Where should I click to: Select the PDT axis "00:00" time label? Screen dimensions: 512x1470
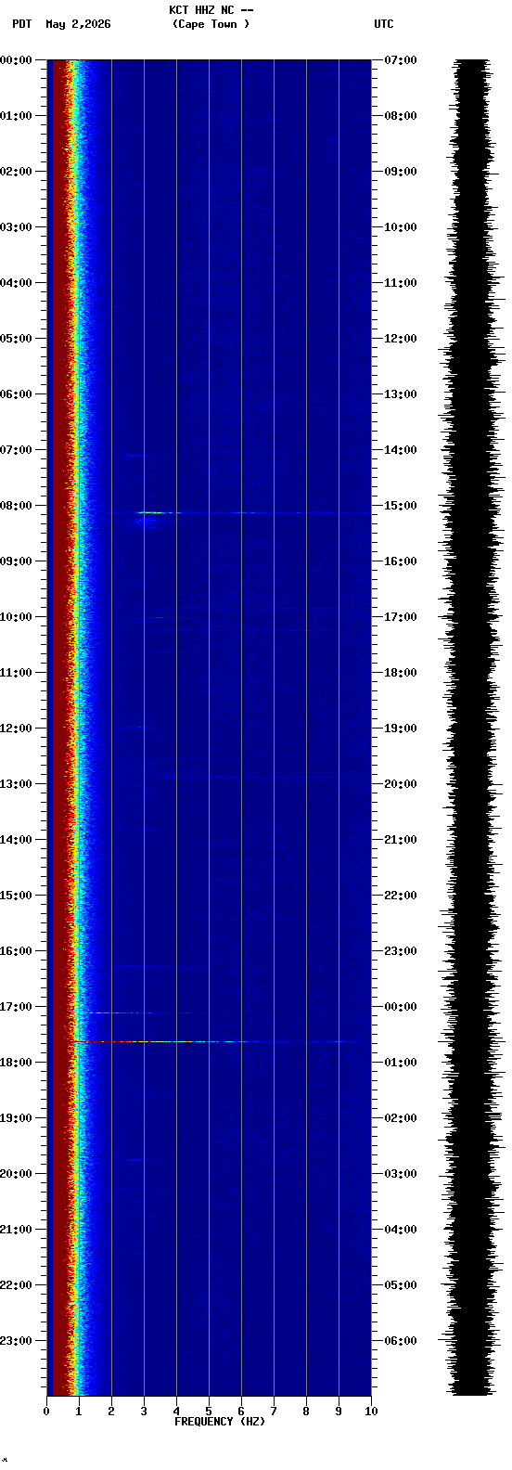[x=16, y=60]
